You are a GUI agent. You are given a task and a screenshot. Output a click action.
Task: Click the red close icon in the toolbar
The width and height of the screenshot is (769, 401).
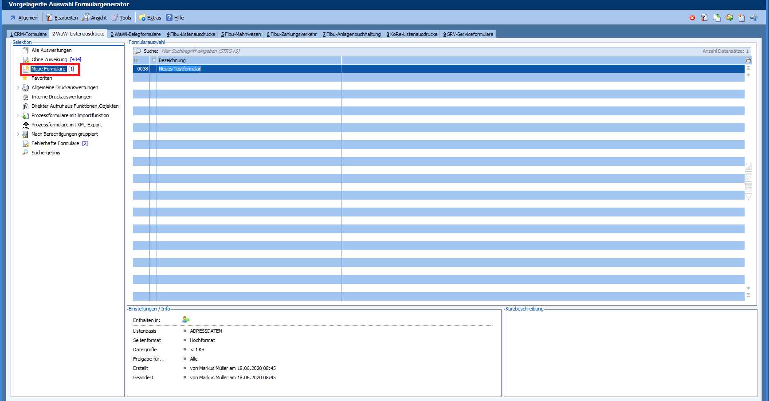click(692, 18)
